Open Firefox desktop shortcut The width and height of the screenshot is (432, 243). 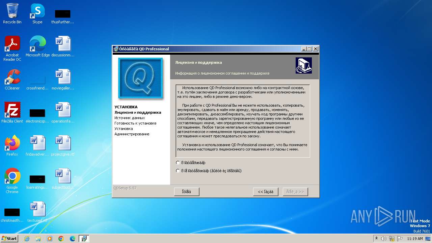pos(12,146)
